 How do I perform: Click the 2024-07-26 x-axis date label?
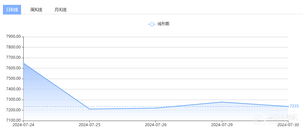click(156, 125)
